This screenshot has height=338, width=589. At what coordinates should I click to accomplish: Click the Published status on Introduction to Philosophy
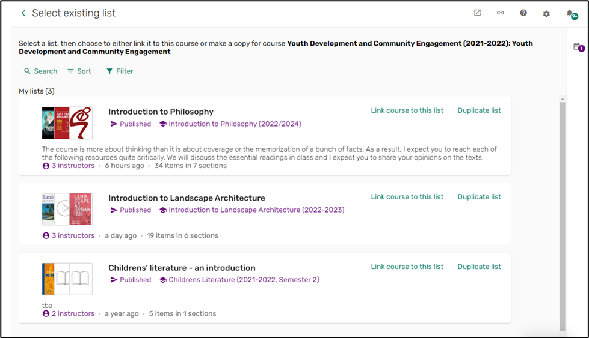(131, 124)
